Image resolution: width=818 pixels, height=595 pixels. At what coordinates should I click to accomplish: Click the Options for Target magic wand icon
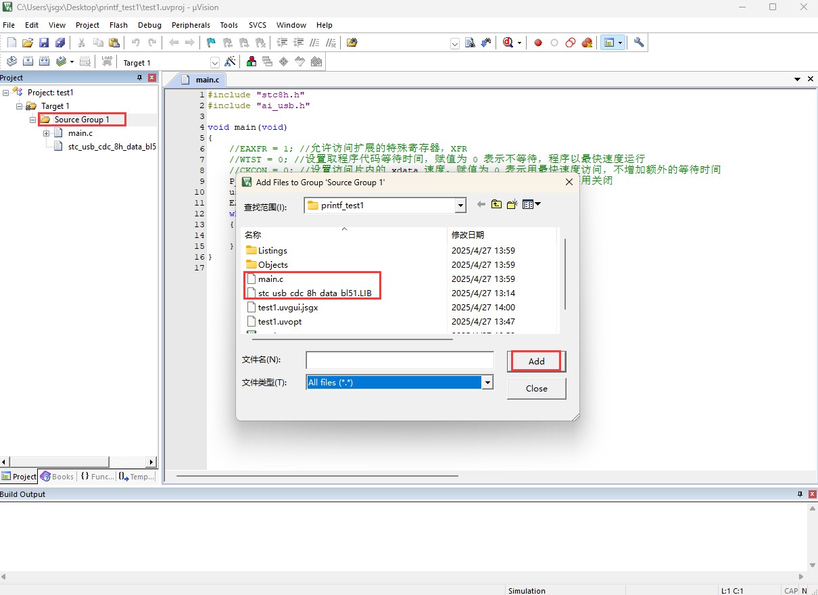point(230,62)
